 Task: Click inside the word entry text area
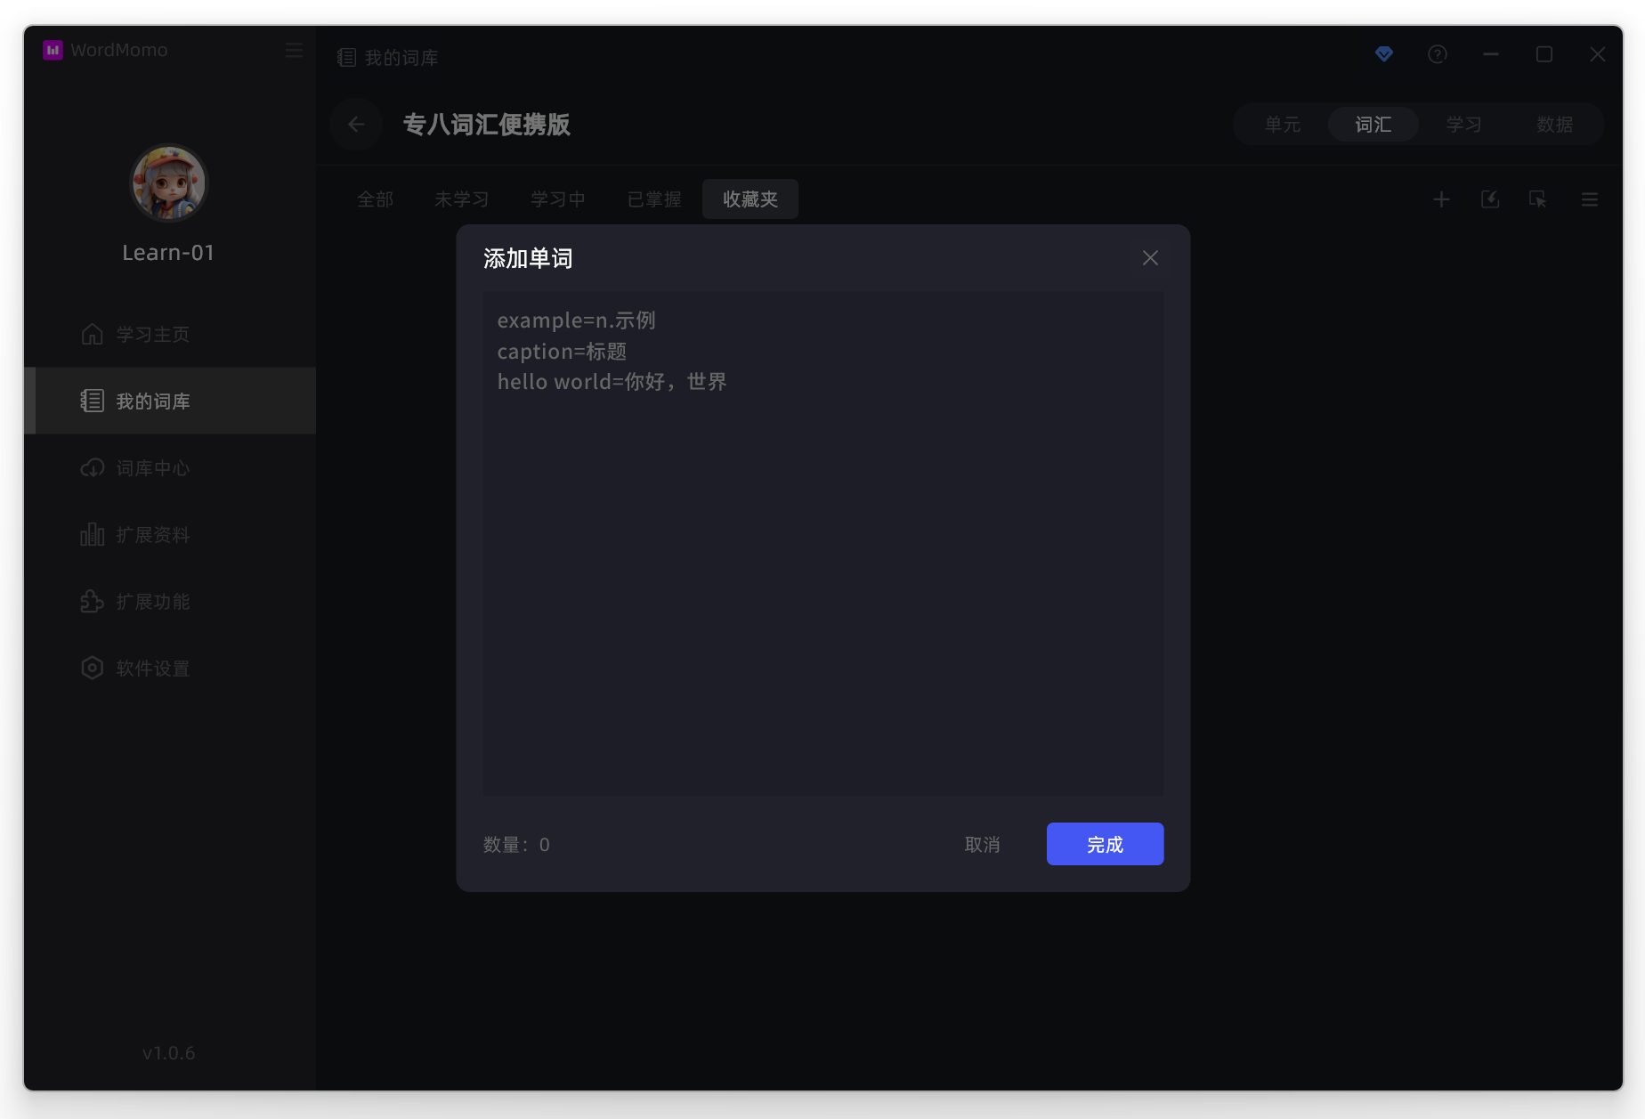click(822, 543)
